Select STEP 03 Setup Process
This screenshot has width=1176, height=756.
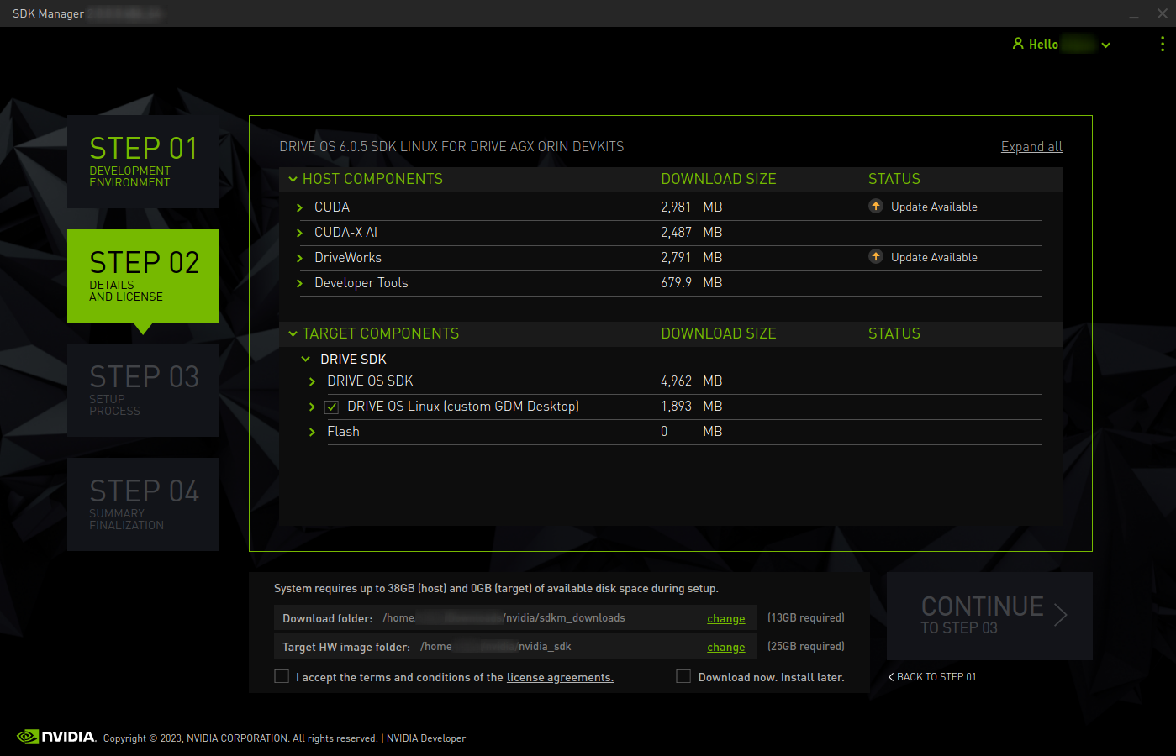click(143, 390)
